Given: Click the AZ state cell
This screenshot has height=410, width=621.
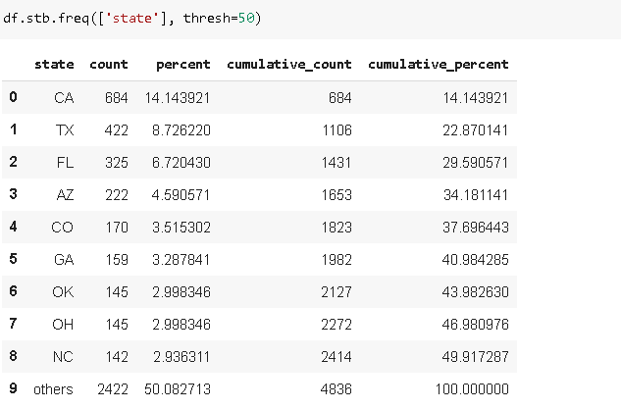Looking at the screenshot, I should tap(65, 194).
